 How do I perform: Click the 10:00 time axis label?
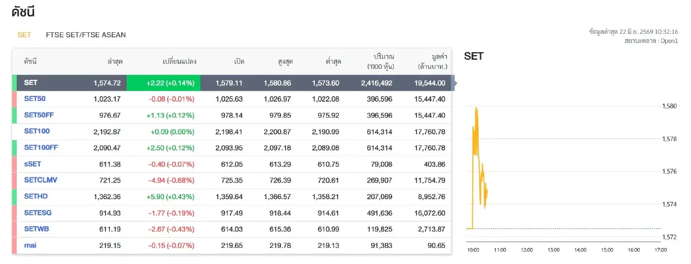point(473,250)
